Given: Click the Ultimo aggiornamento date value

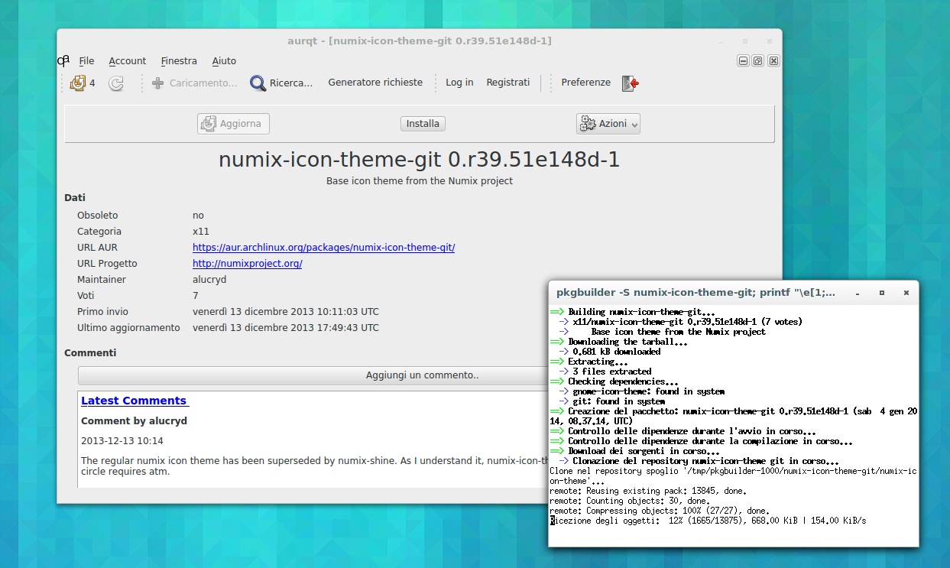Looking at the screenshot, I should point(285,328).
